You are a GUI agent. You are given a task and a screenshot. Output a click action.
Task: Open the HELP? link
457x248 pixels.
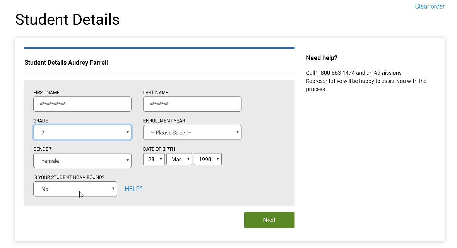[x=134, y=189]
